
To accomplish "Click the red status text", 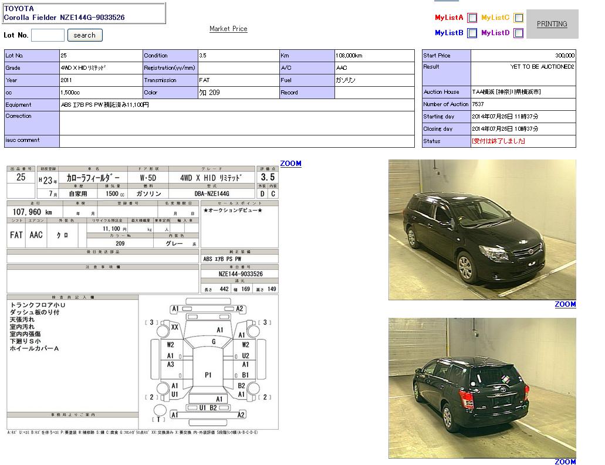I will click(x=498, y=141).
